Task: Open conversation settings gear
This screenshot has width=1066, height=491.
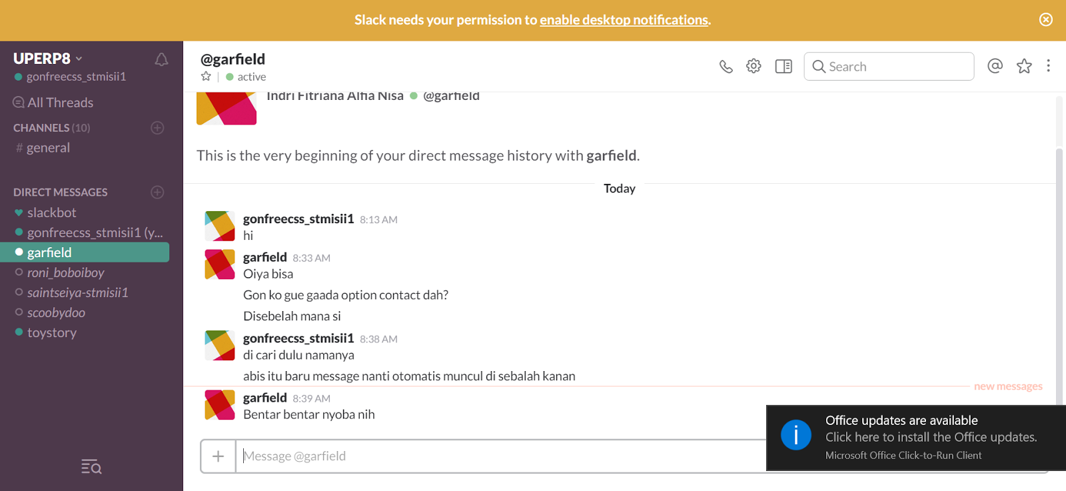Action: click(754, 66)
